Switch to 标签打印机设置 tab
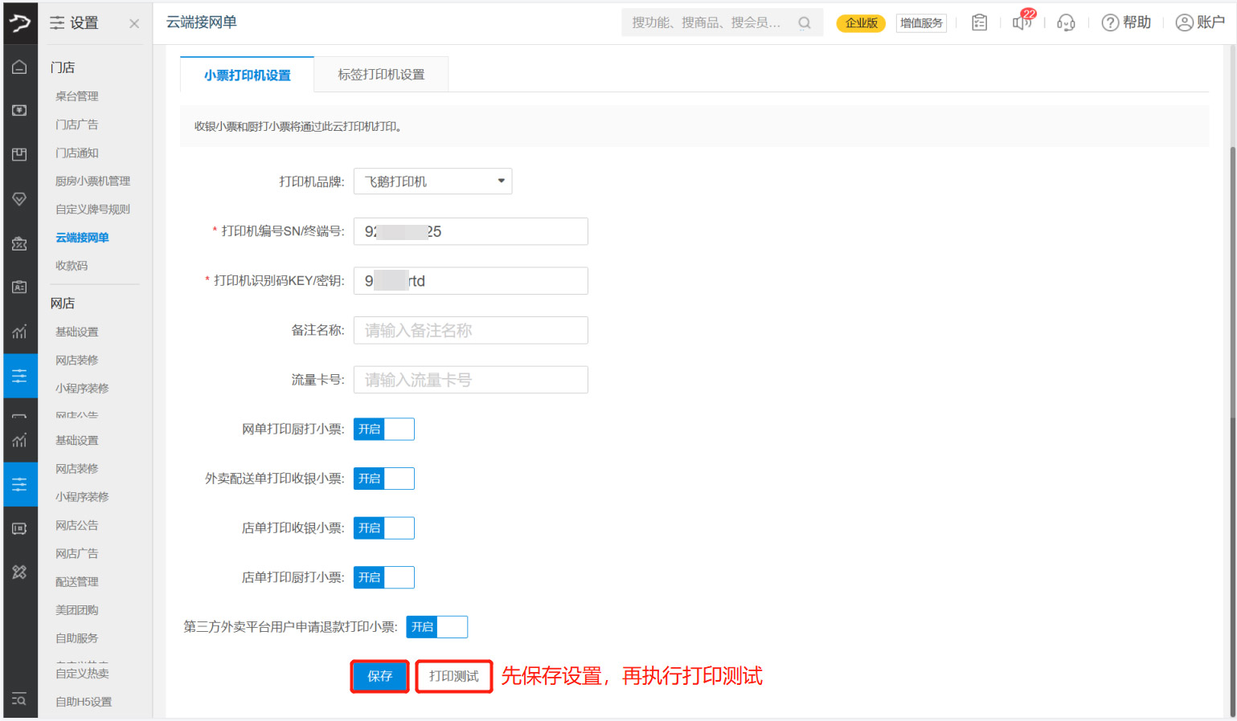This screenshot has height=721, width=1237. tap(381, 75)
